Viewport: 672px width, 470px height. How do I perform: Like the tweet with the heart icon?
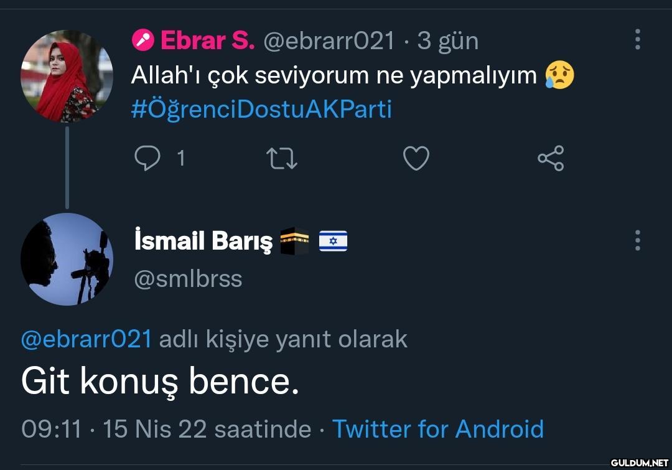click(416, 159)
